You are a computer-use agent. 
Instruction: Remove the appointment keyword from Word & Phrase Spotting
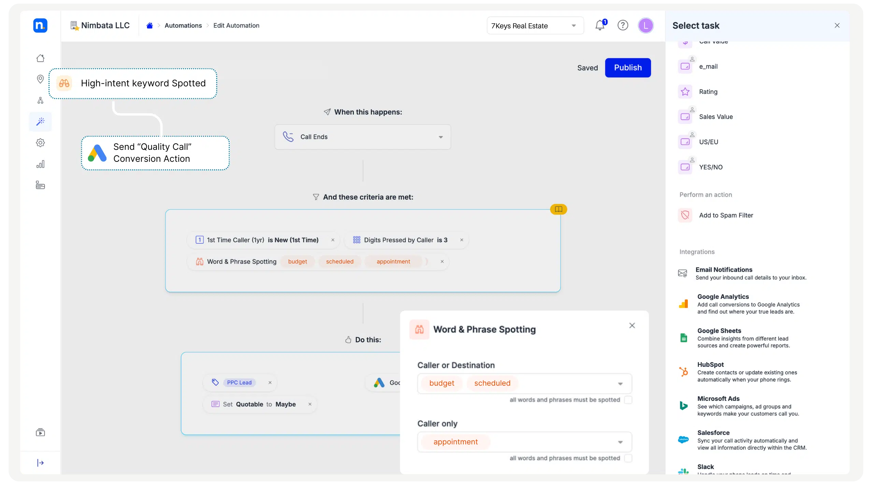click(x=442, y=261)
